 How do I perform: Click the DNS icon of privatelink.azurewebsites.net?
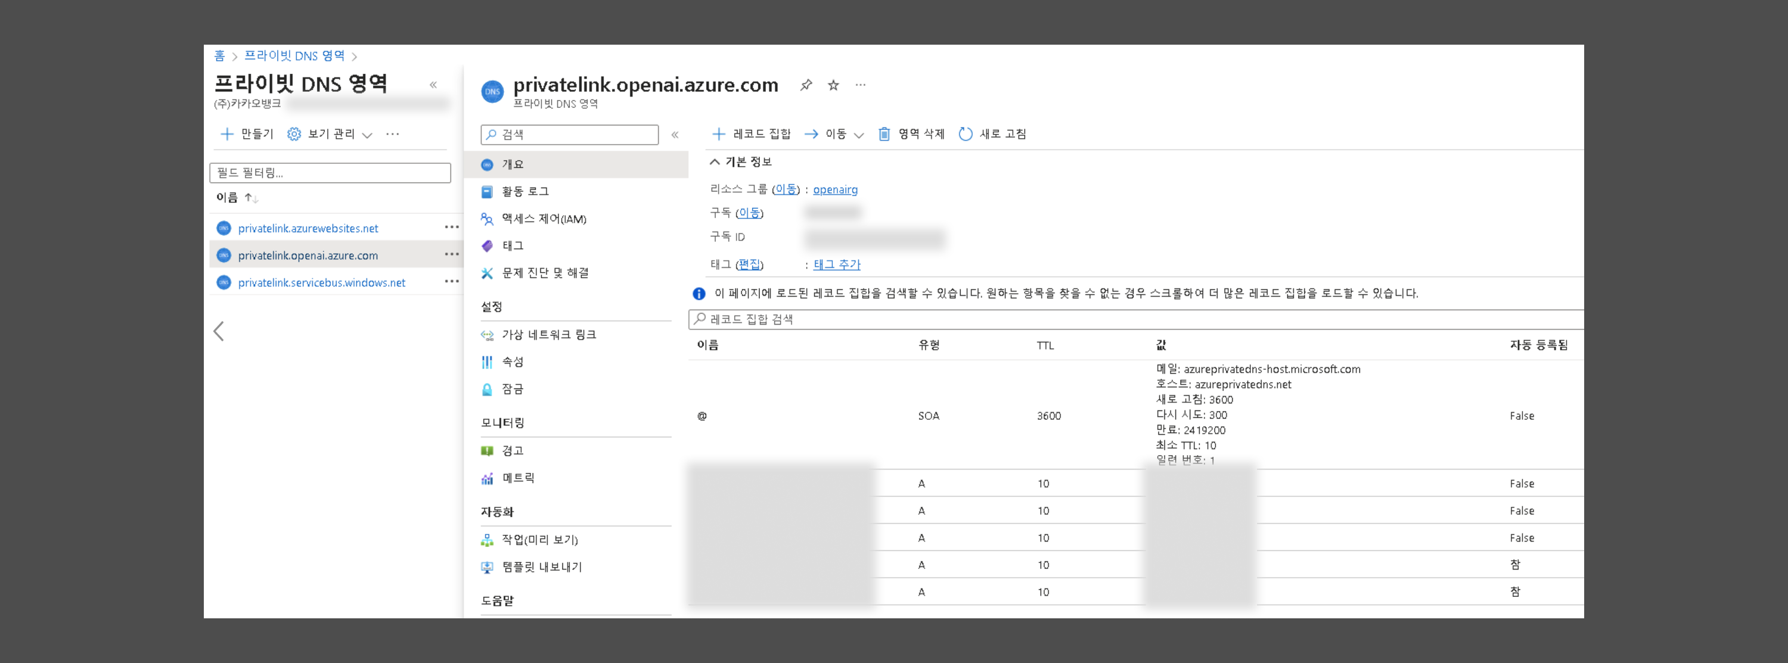coord(223,228)
